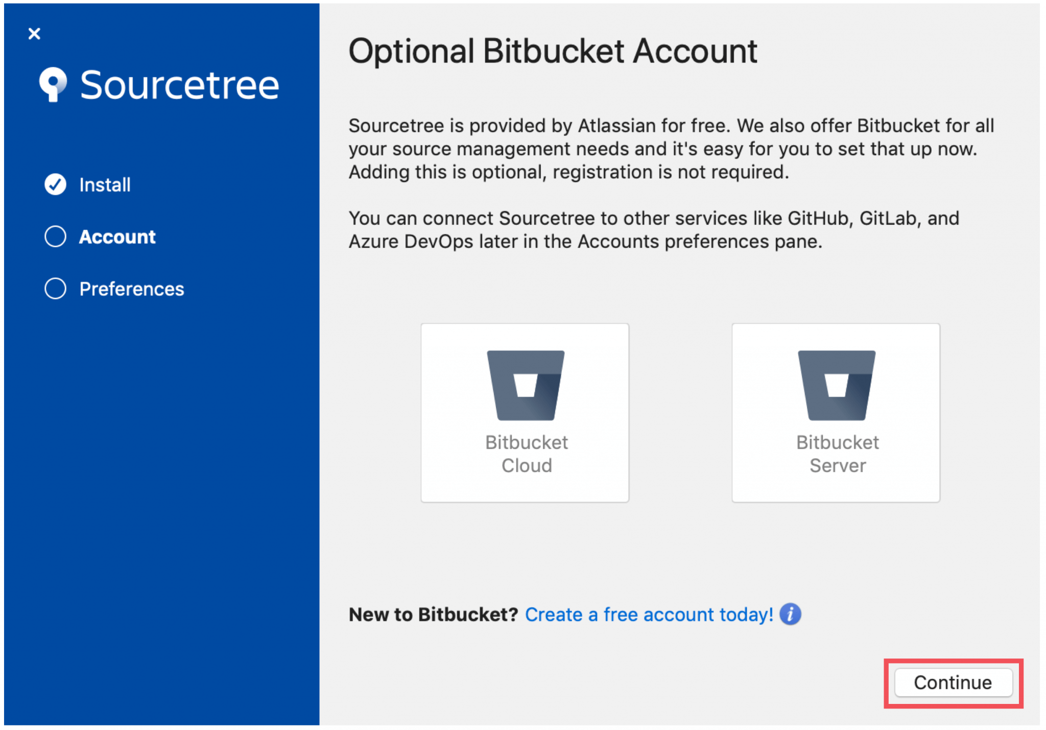This screenshot has height=730, width=1046.
Task: Click the Bitbucket Cloud bucket icon
Action: point(526,385)
